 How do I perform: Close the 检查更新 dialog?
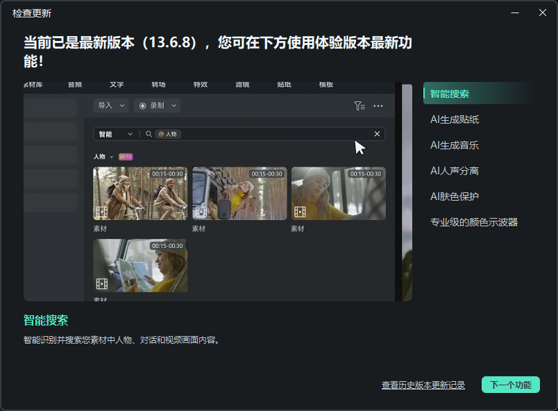tap(542, 12)
